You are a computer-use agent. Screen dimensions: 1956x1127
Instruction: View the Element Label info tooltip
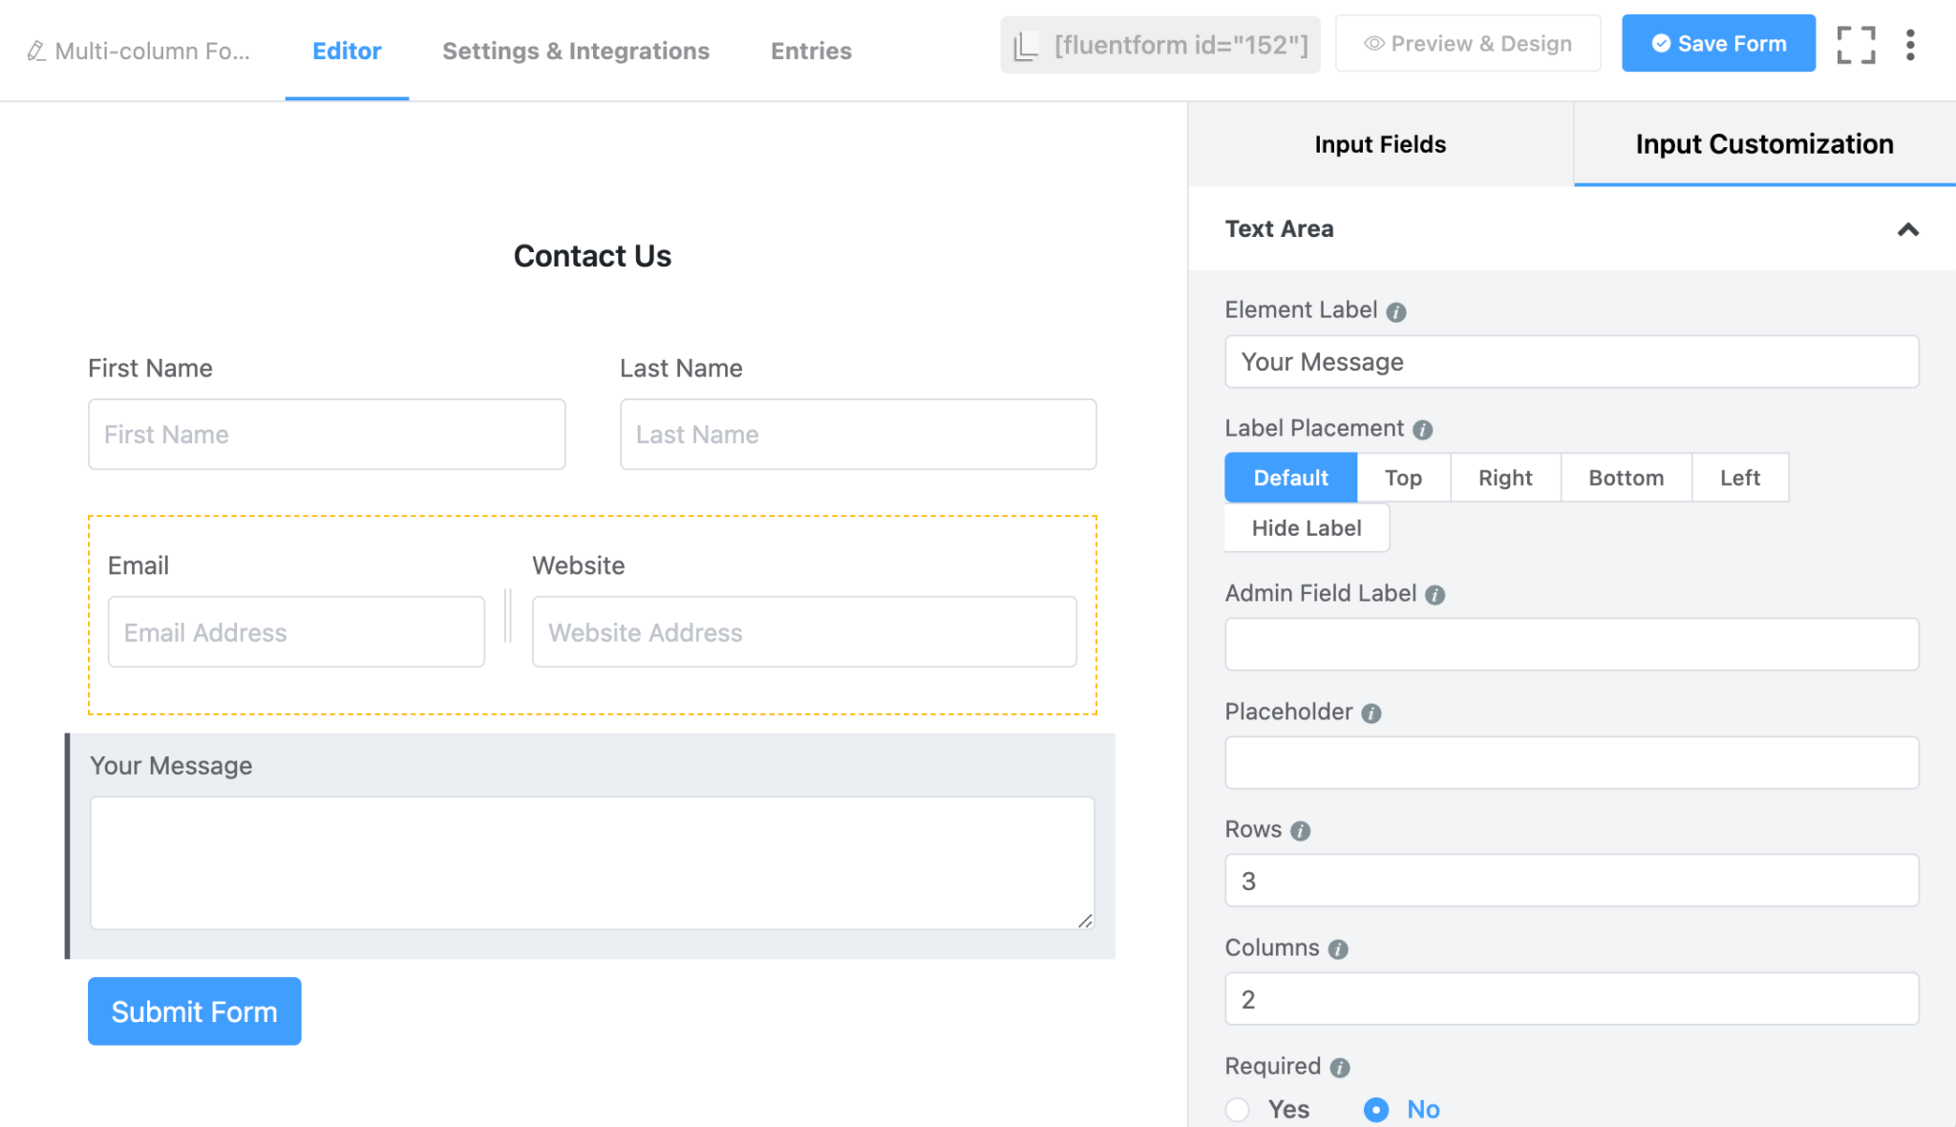click(x=1394, y=310)
